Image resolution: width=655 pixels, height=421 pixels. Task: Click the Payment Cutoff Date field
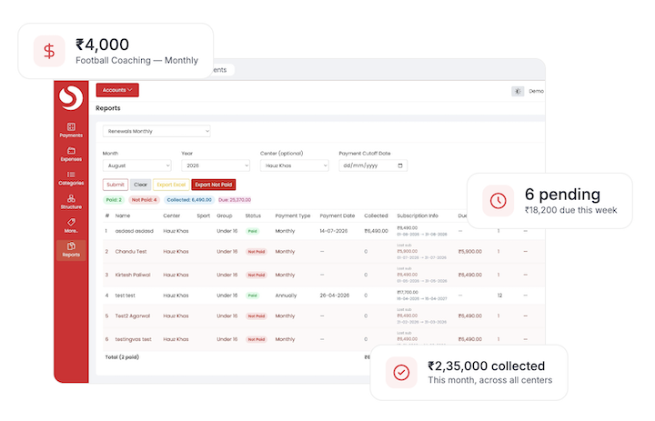[x=373, y=165]
